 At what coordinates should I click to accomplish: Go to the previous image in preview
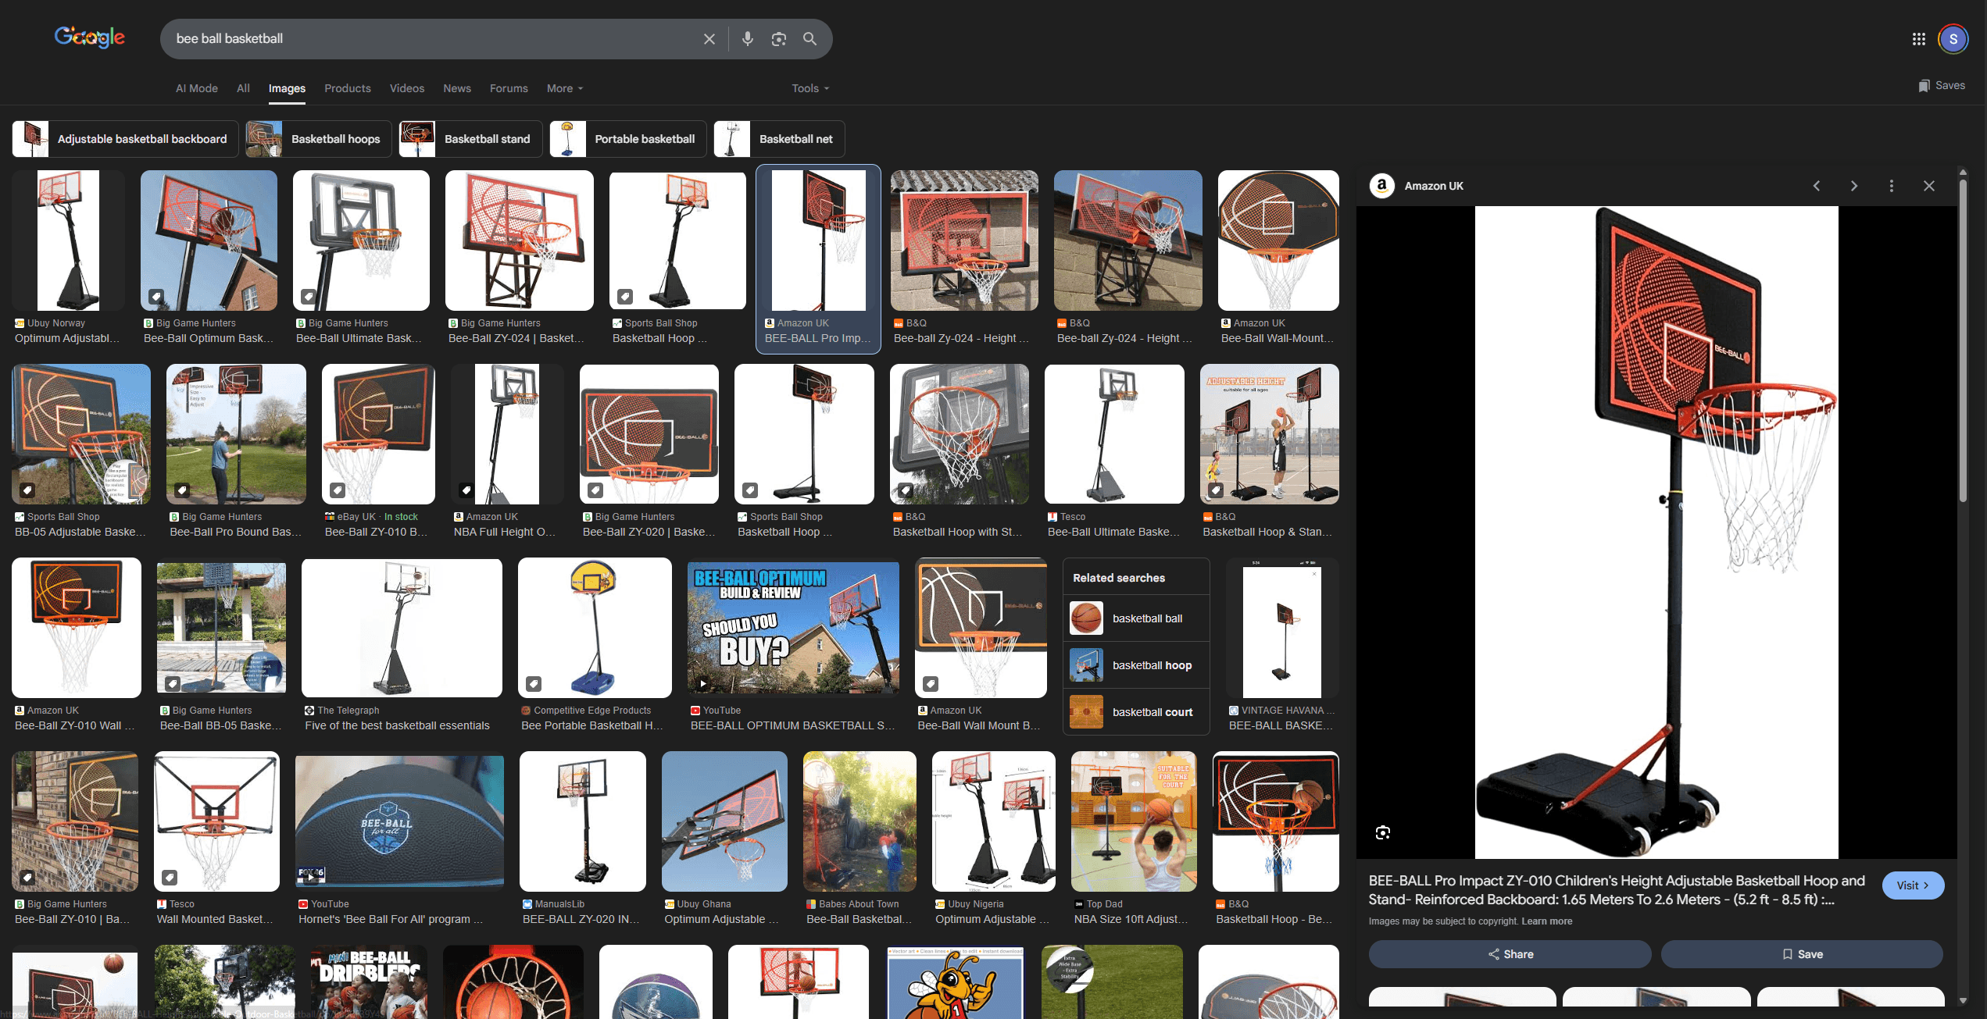click(1817, 186)
